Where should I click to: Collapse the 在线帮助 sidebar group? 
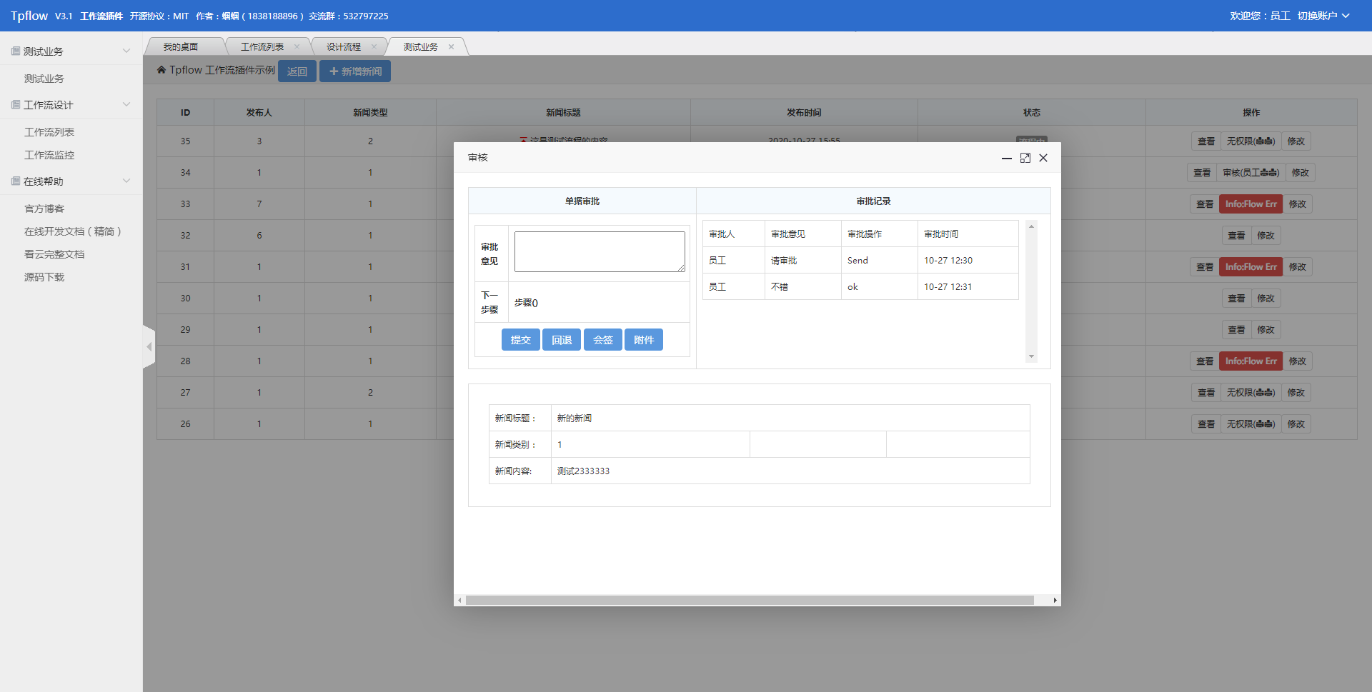point(126,181)
